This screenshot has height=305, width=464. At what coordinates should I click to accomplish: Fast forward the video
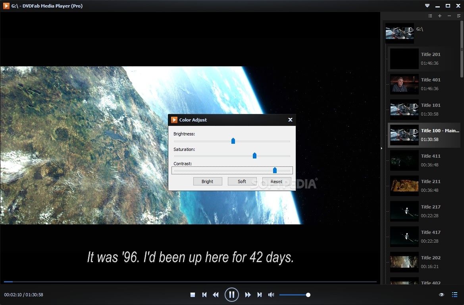click(248, 295)
